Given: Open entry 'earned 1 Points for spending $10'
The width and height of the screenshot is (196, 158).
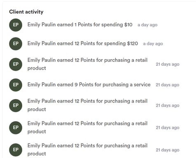Looking at the screenshot, I should [80, 25].
